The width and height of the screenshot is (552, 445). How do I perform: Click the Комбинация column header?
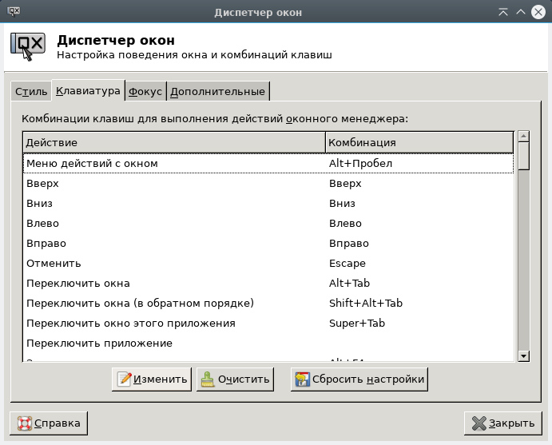[419, 142]
